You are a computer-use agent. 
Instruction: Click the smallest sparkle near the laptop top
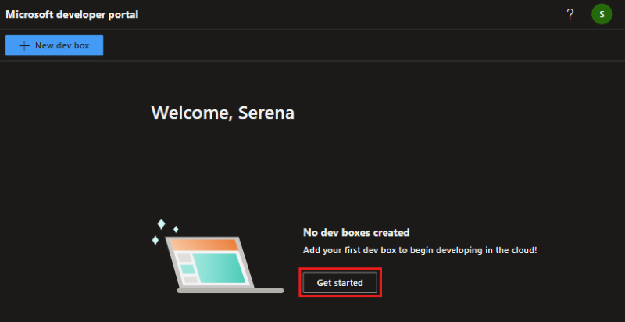[176, 229]
